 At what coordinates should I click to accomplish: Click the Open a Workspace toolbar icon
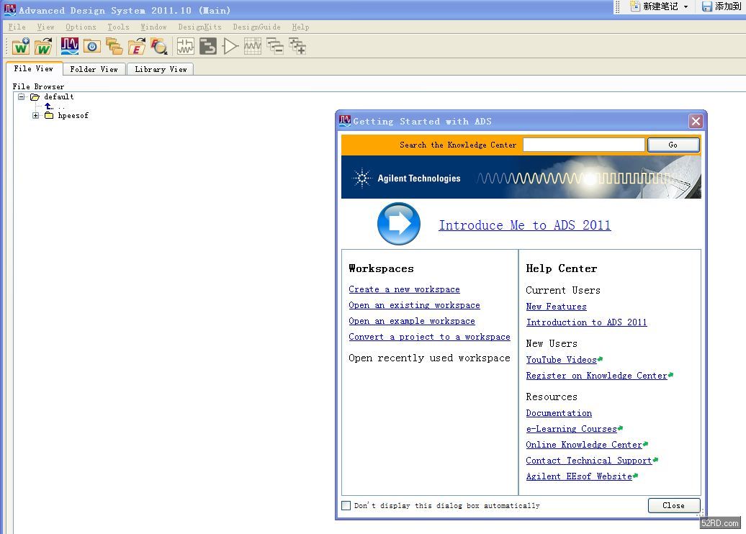[43, 46]
